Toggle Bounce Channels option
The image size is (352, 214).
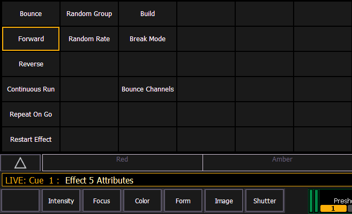(x=147, y=89)
